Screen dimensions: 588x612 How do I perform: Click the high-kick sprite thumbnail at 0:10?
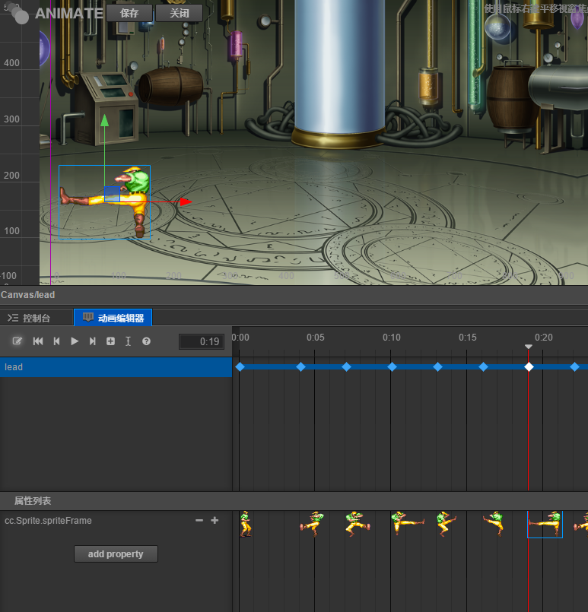(407, 522)
